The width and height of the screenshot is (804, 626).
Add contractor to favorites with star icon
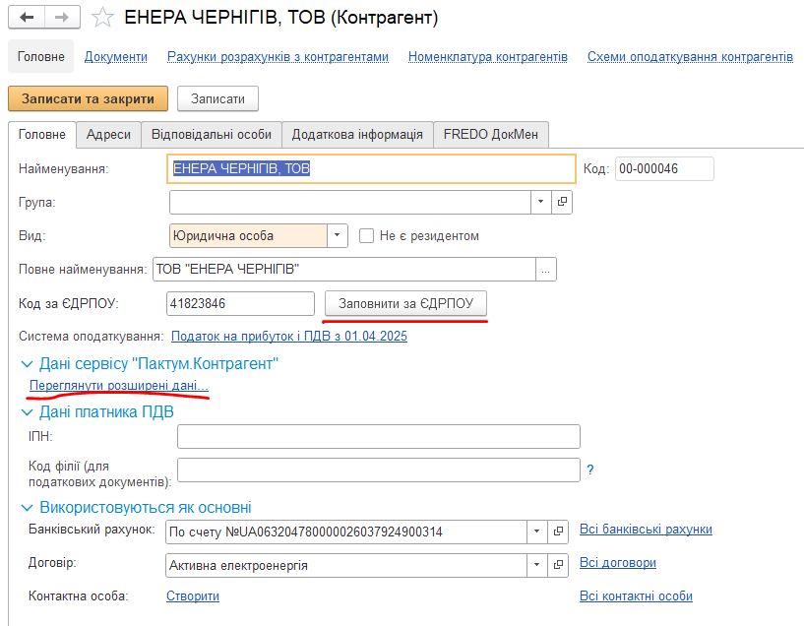pos(102,18)
